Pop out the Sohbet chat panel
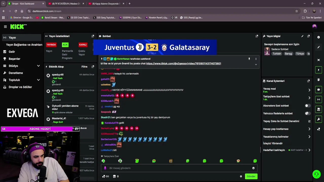The image size is (324, 182). tap(257, 36)
